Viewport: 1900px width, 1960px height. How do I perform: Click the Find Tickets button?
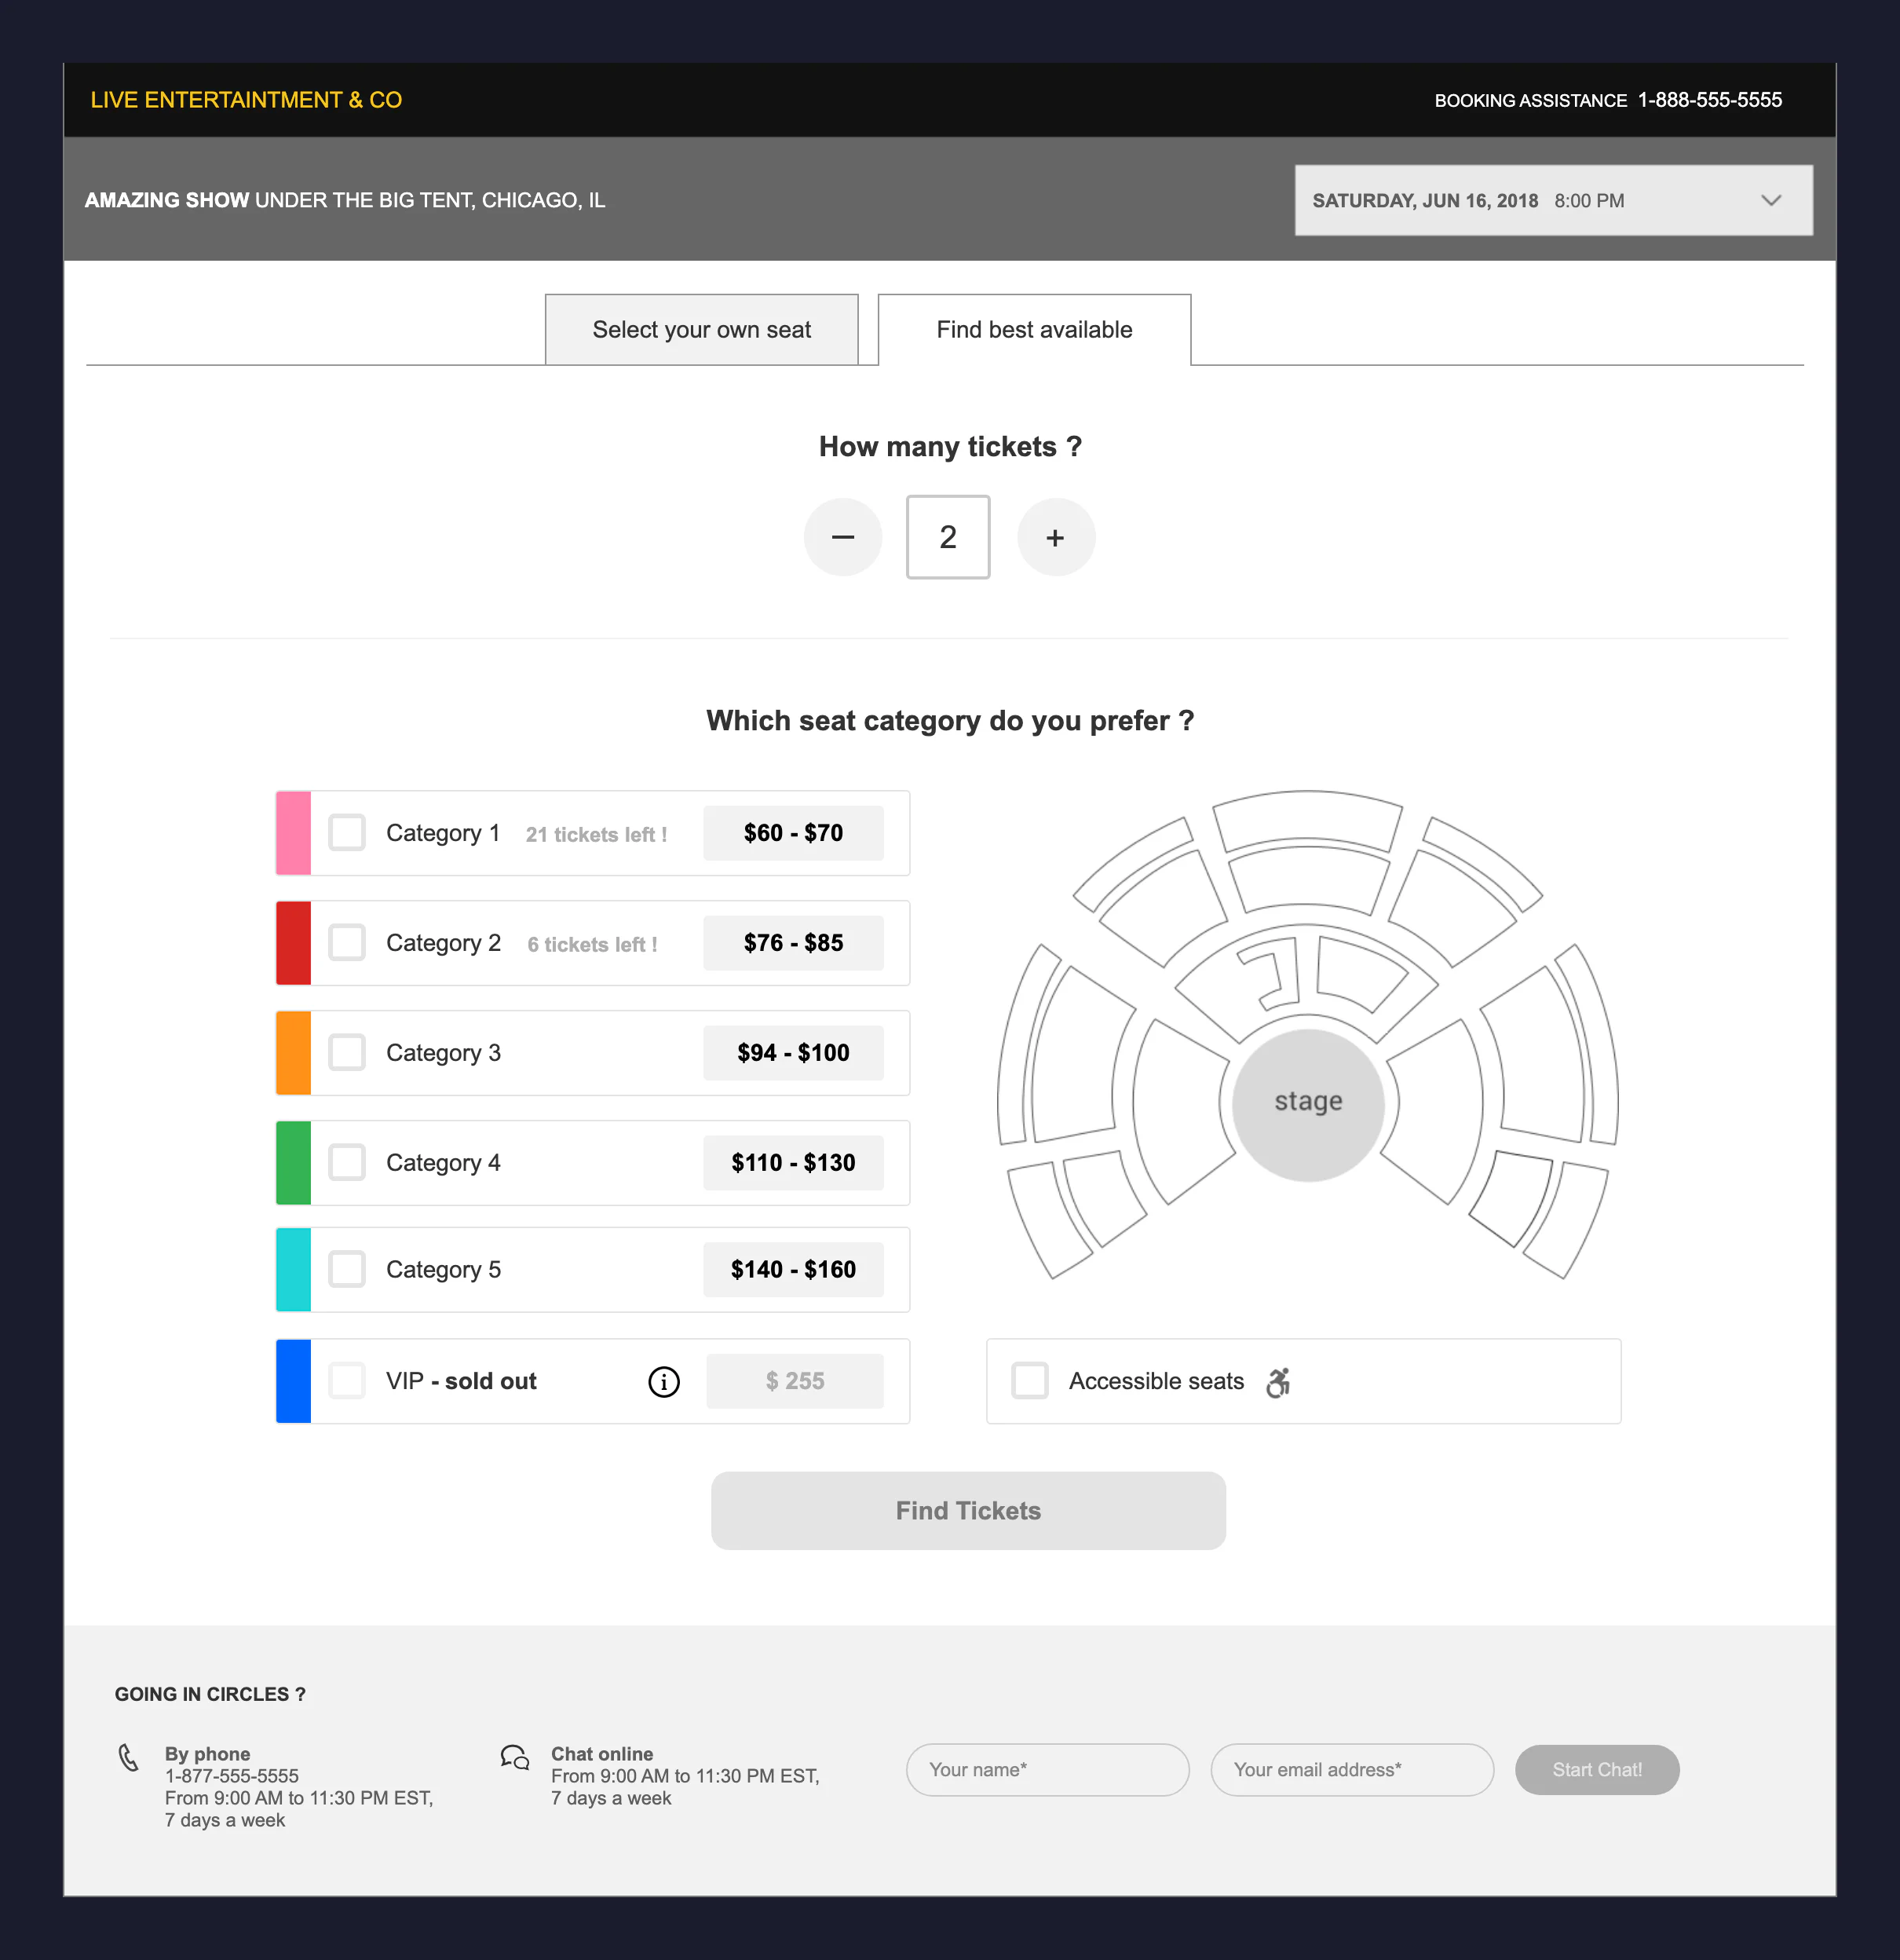[968, 1510]
